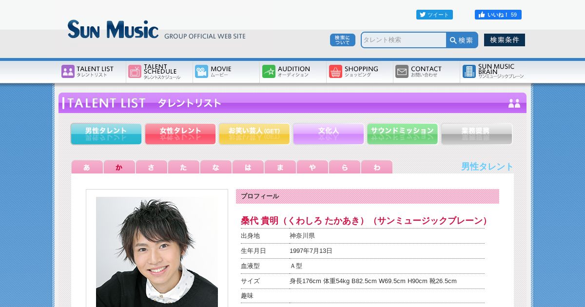
Task: Switch to the さ kana tab
Action: coord(151,167)
